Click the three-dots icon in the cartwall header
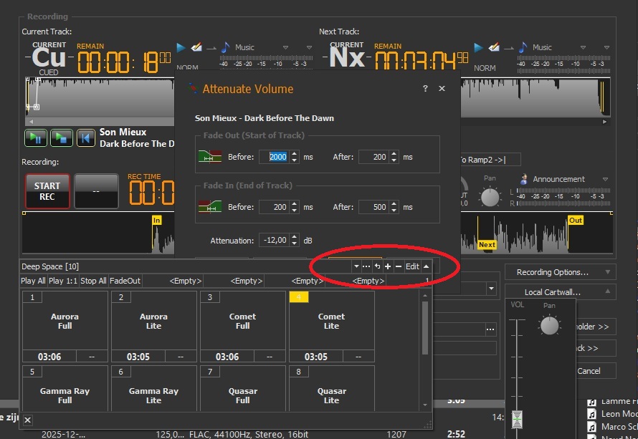The image size is (638, 439). (366, 266)
